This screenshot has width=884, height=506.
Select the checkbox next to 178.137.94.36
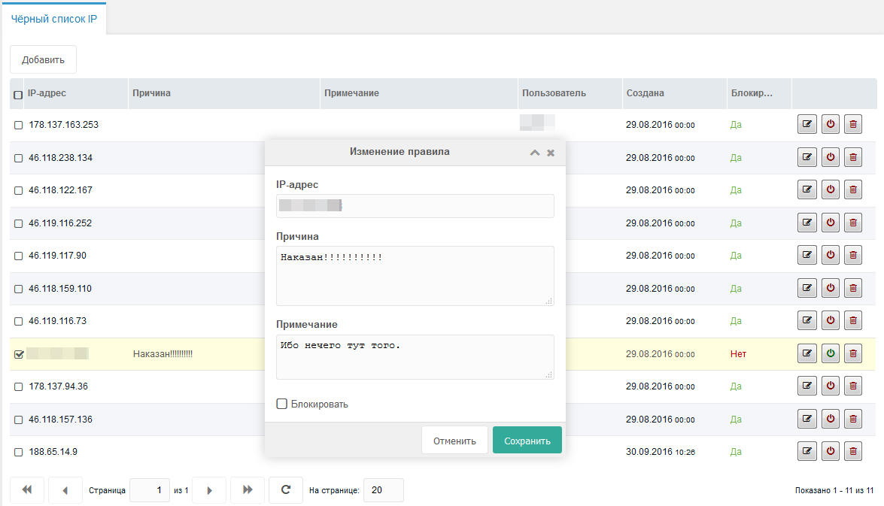pyautogui.click(x=18, y=386)
